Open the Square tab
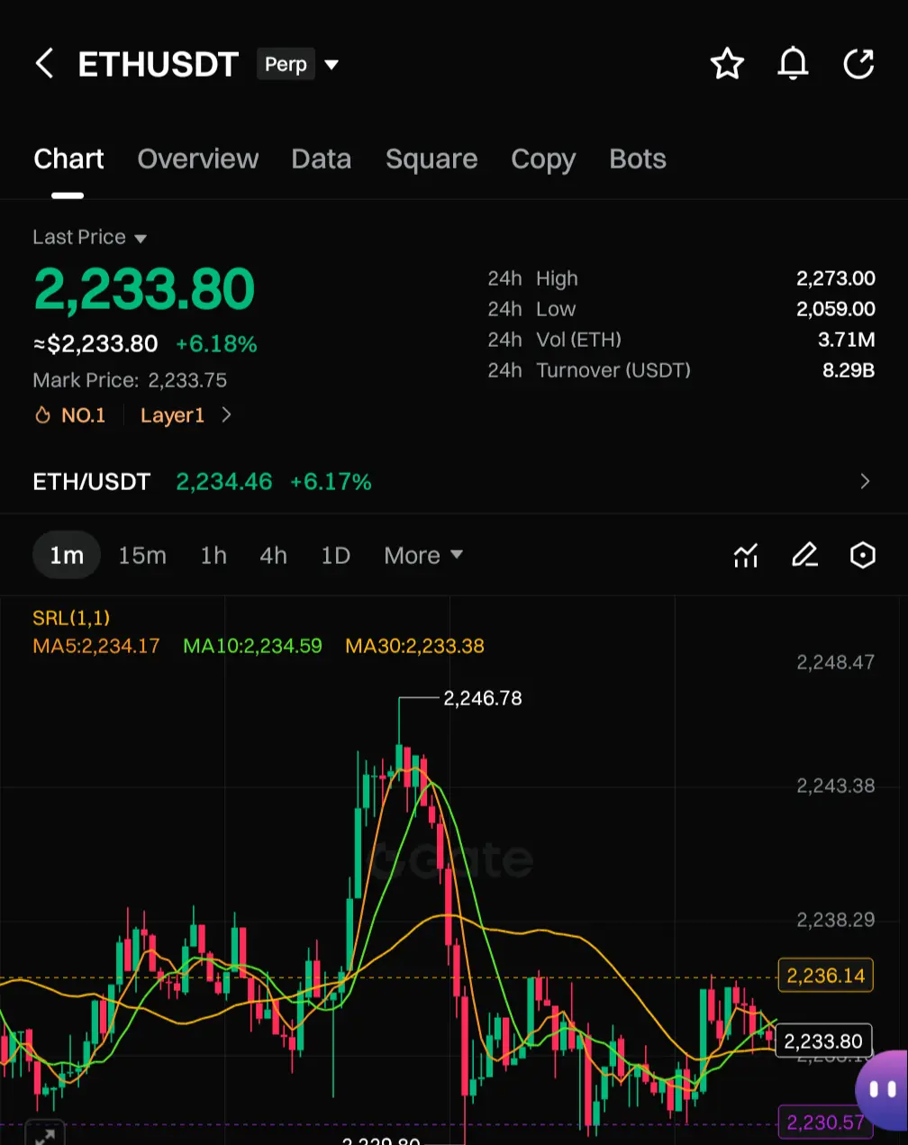Screen dimensions: 908x1145 (431, 159)
